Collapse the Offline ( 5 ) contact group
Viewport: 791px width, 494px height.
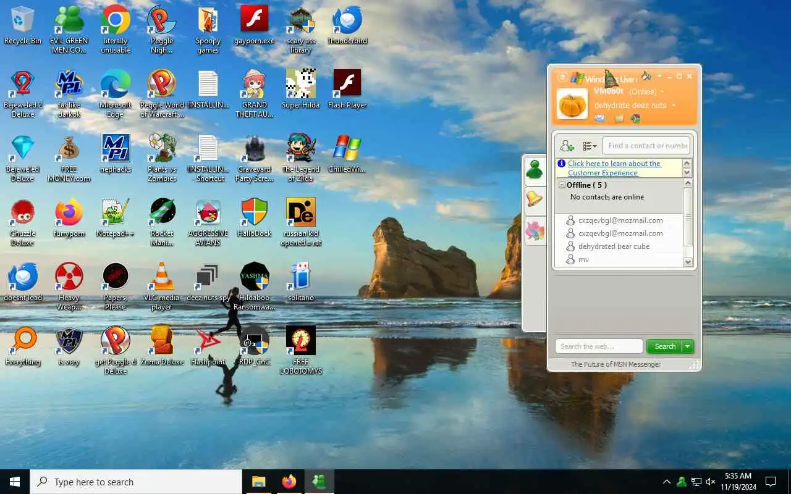(x=562, y=185)
